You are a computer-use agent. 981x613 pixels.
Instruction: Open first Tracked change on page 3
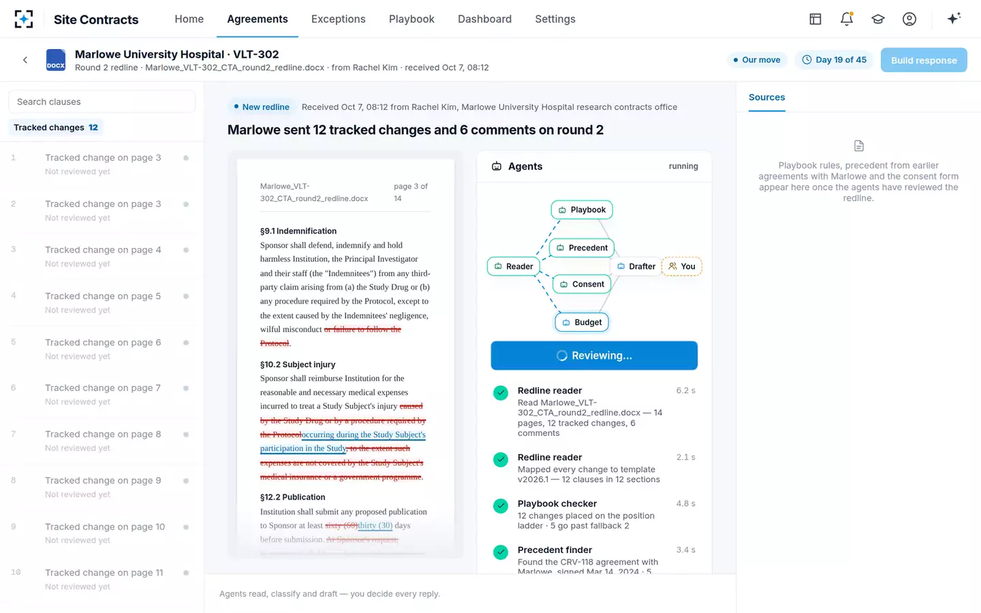pyautogui.click(x=102, y=164)
